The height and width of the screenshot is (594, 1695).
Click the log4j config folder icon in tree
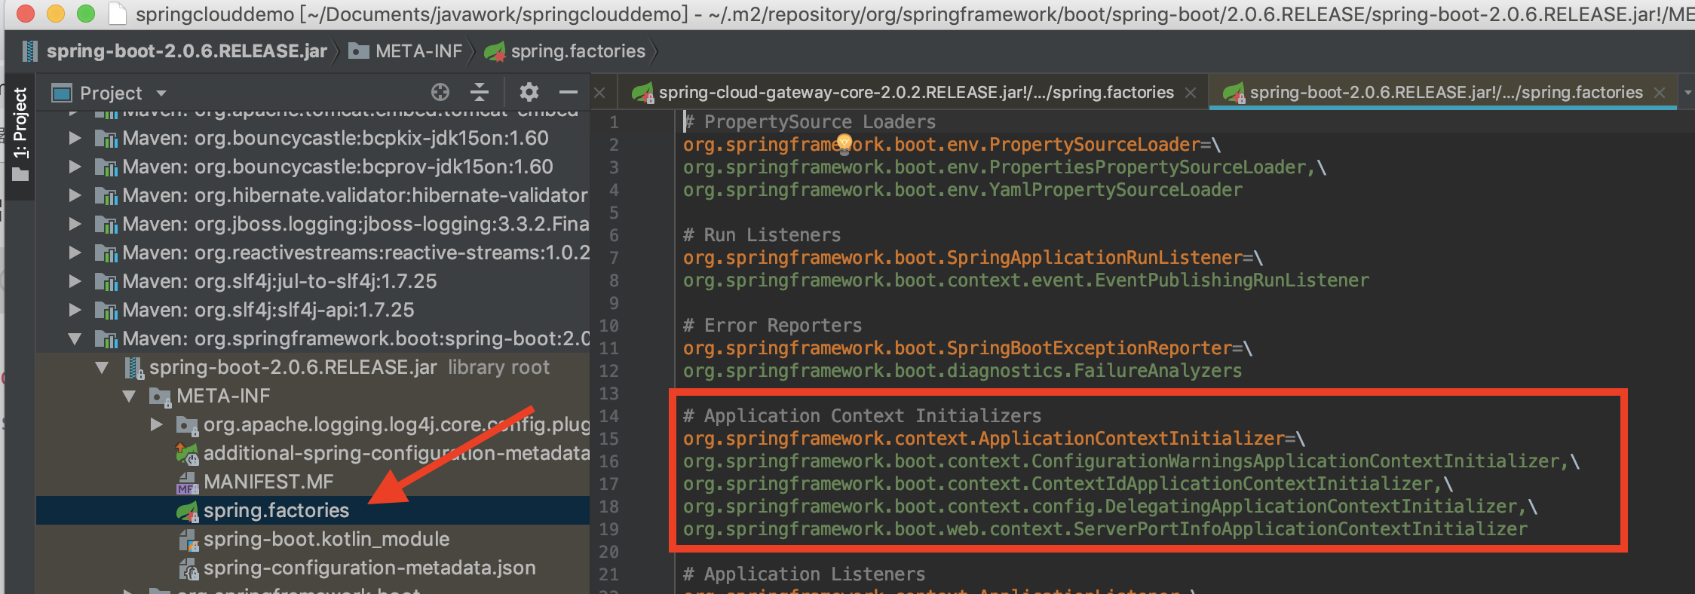[187, 425]
